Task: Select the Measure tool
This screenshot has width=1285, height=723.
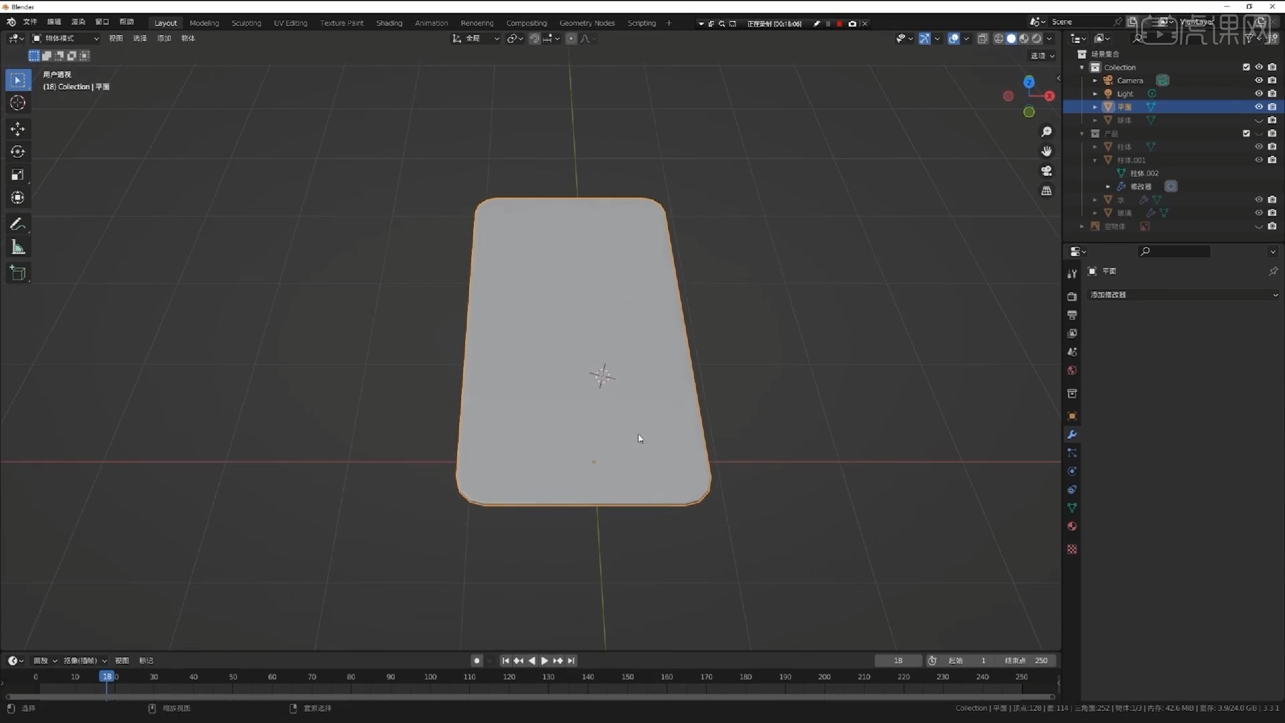Action: (18, 247)
